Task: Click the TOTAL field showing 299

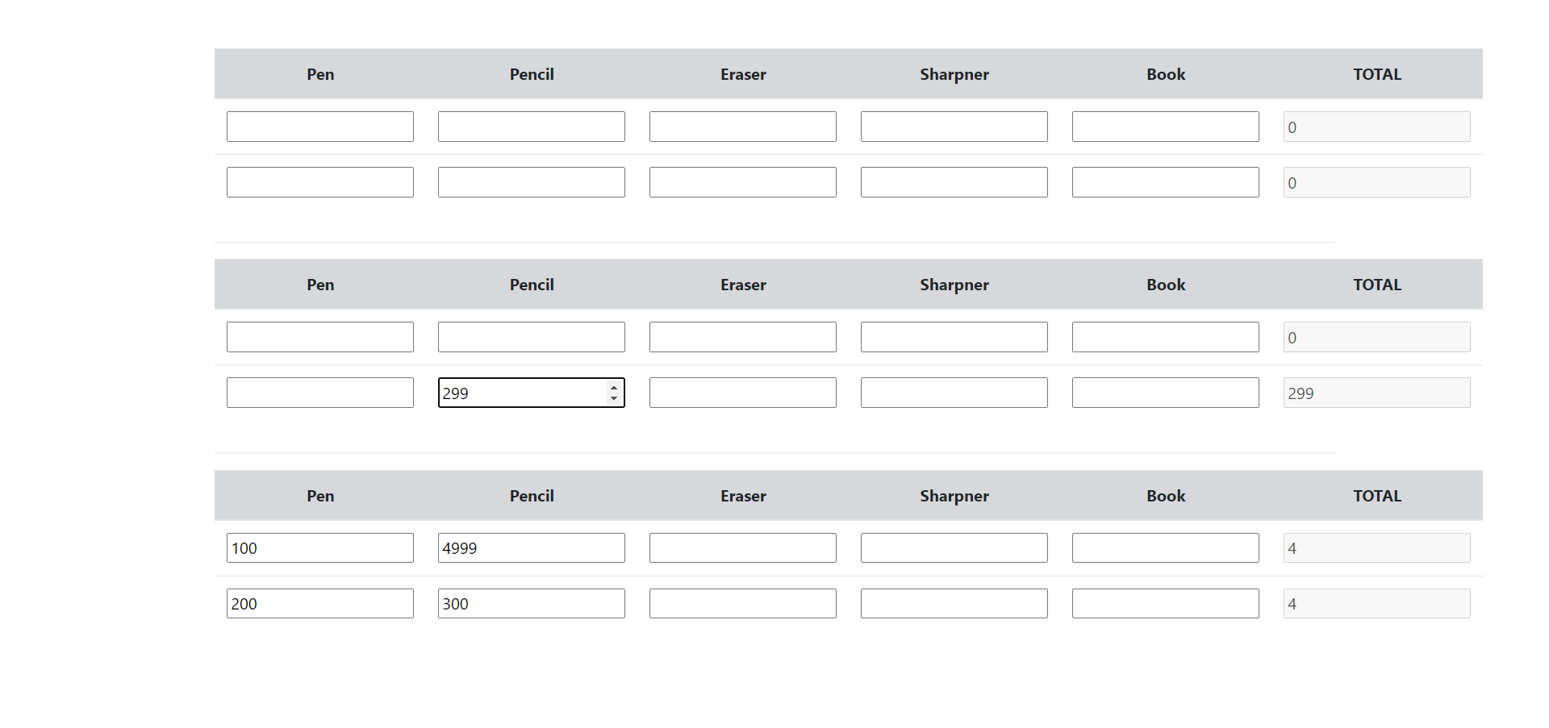Action: click(x=1376, y=393)
